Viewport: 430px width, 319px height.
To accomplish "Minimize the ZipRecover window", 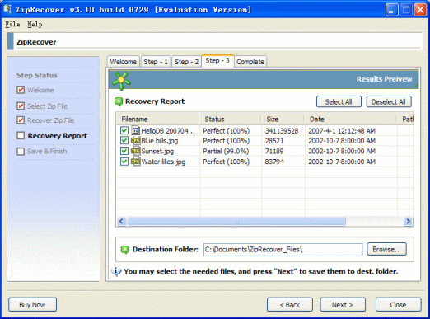I will [x=391, y=10].
